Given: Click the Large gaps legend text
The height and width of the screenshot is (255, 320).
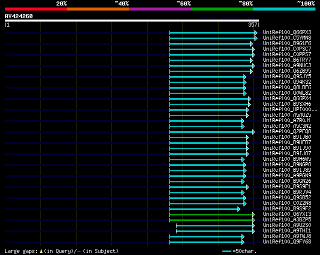Looking at the screenshot, I should coord(21,251).
